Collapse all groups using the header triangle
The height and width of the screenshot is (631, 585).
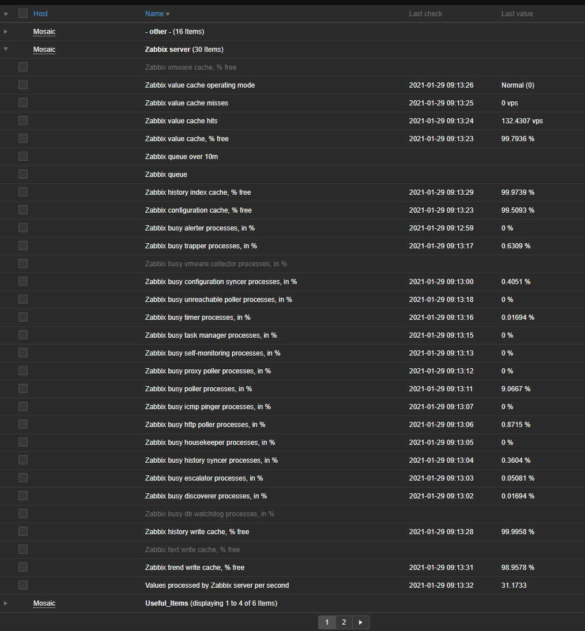(5, 13)
